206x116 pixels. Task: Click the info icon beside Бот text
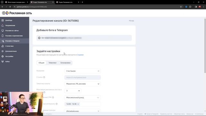point(39,38)
